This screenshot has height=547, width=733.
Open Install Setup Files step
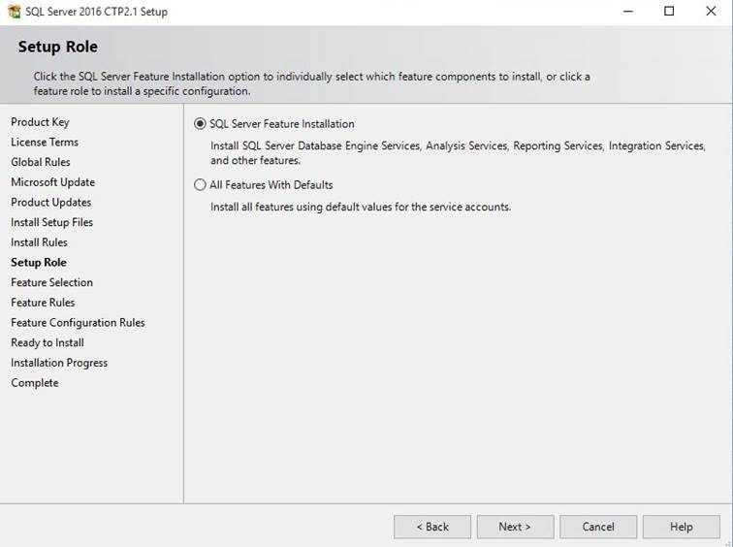[52, 222]
